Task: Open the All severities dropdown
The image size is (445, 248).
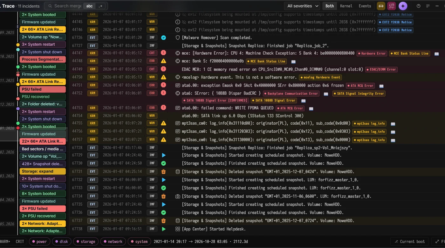Action: [x=302, y=6]
